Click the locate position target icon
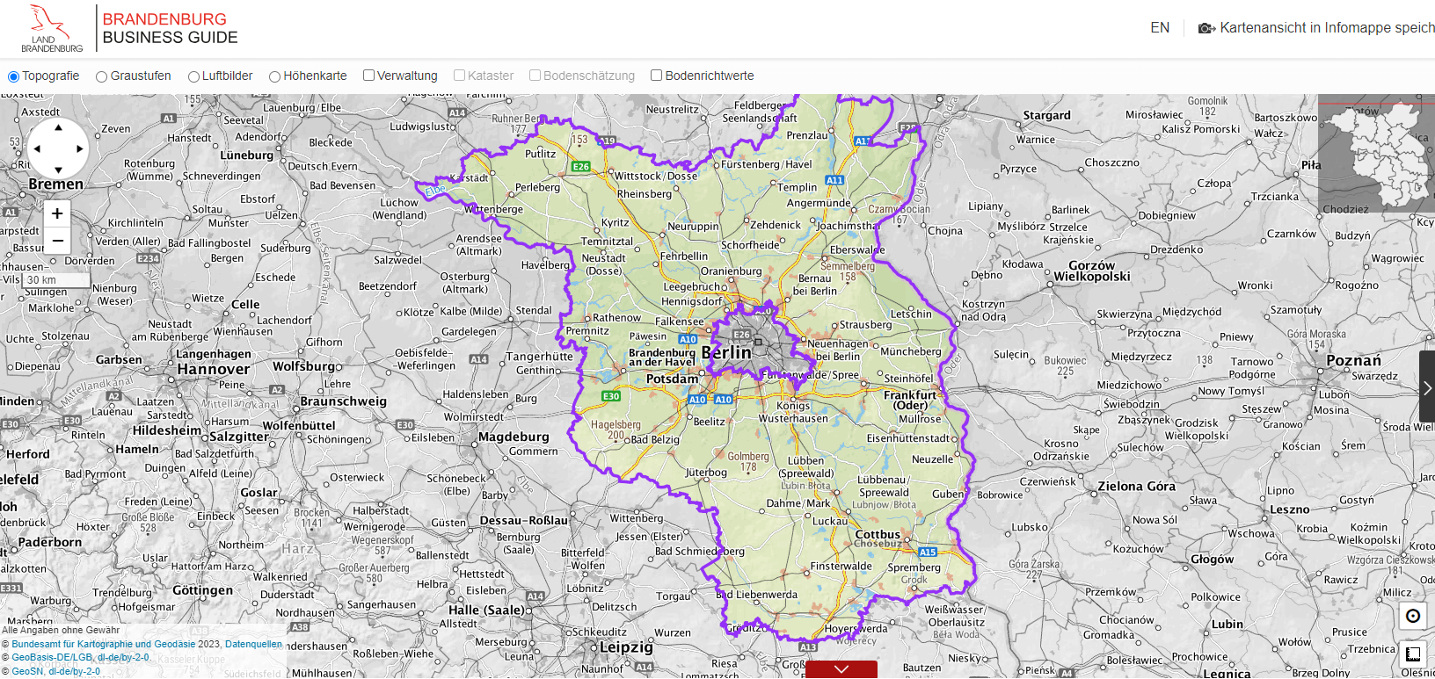 (1413, 616)
